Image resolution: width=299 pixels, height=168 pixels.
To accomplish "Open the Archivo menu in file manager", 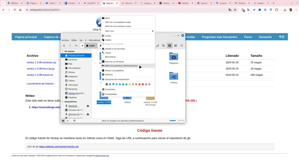I will click(x=65, y=40).
